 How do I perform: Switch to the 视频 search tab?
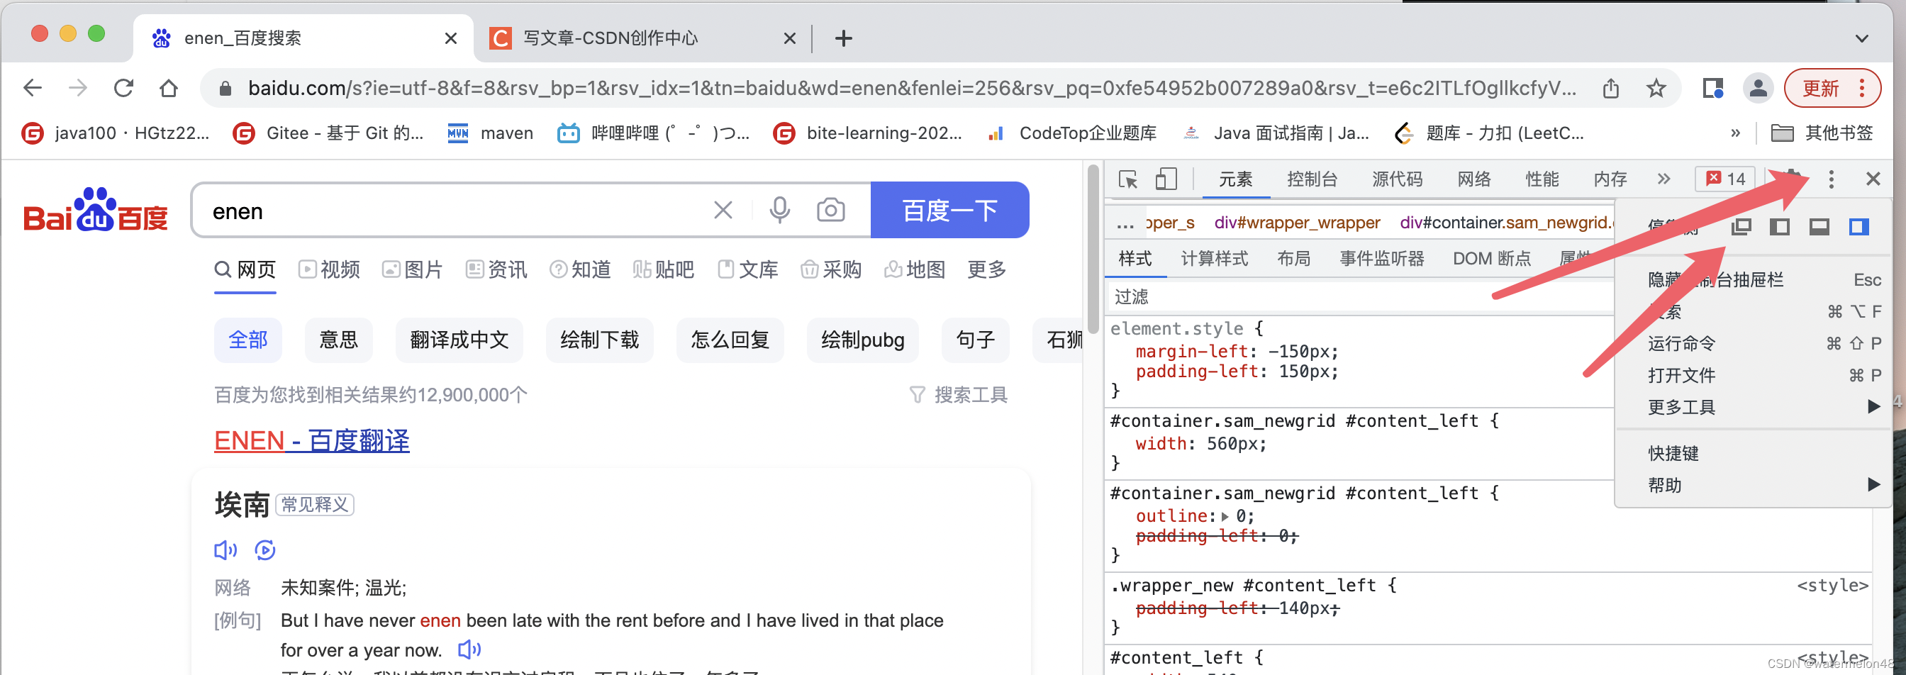[328, 269]
